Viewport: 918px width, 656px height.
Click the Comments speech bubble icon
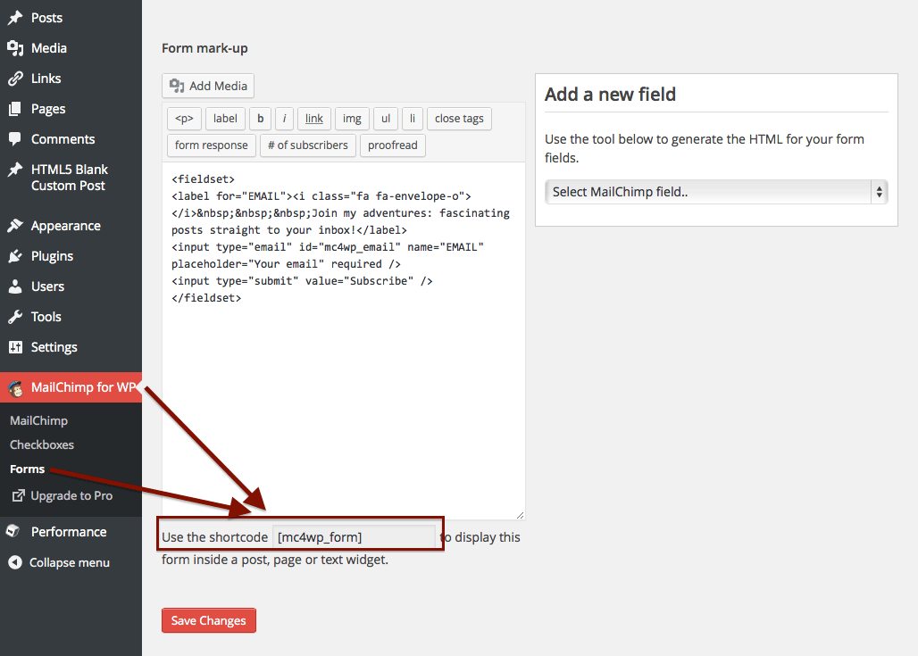(15, 139)
